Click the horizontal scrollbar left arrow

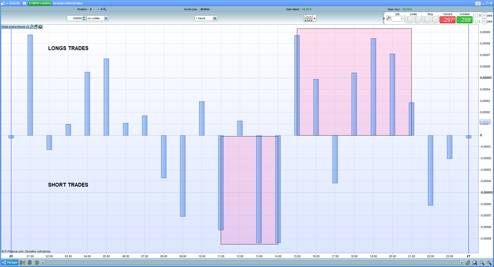click(x=43, y=262)
